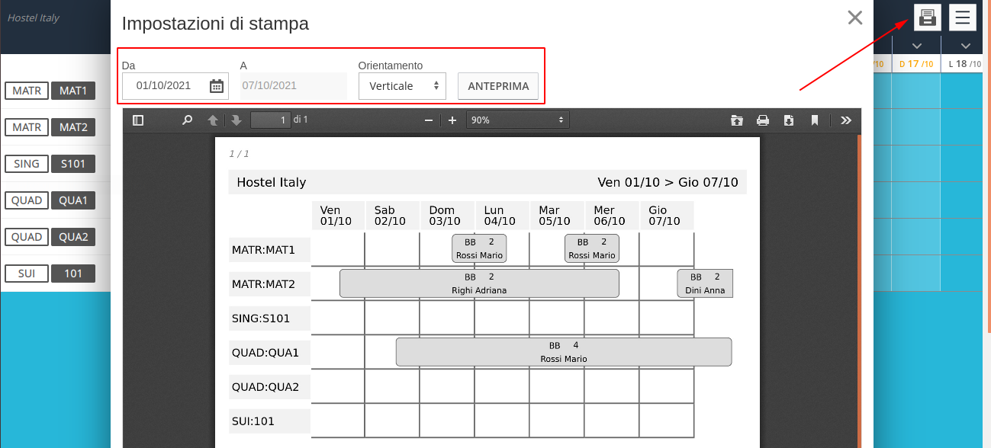Image resolution: width=991 pixels, height=448 pixels.
Task: Click the ANTEPRIMA button
Action: [x=498, y=86]
